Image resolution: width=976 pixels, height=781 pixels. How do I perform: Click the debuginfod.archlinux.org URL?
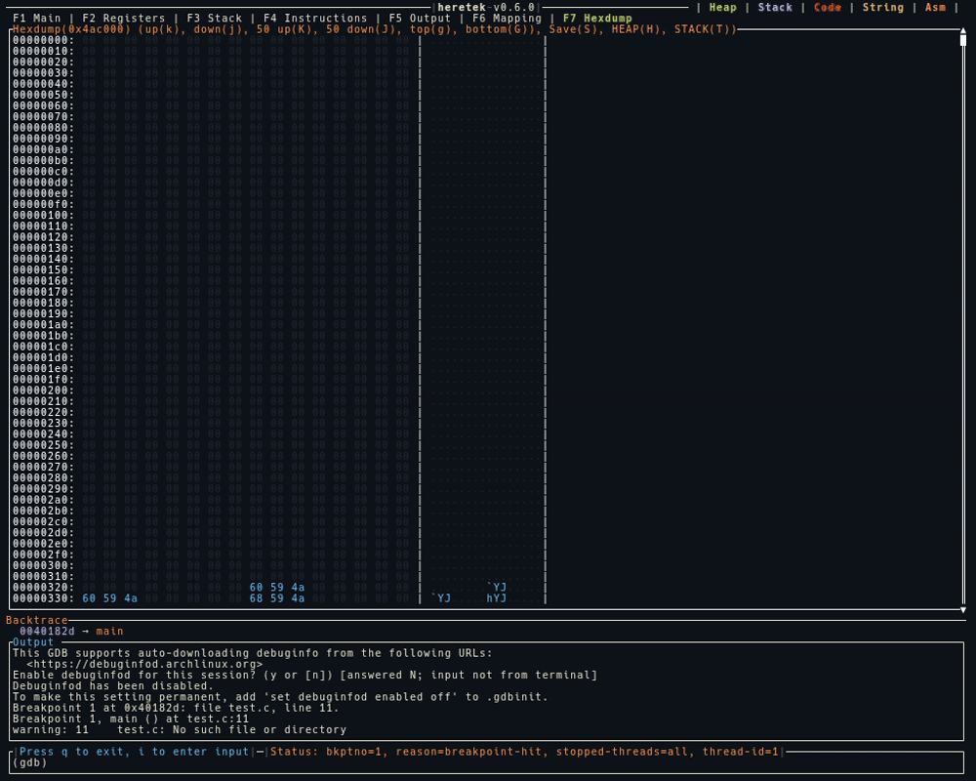pyautogui.click(x=144, y=664)
